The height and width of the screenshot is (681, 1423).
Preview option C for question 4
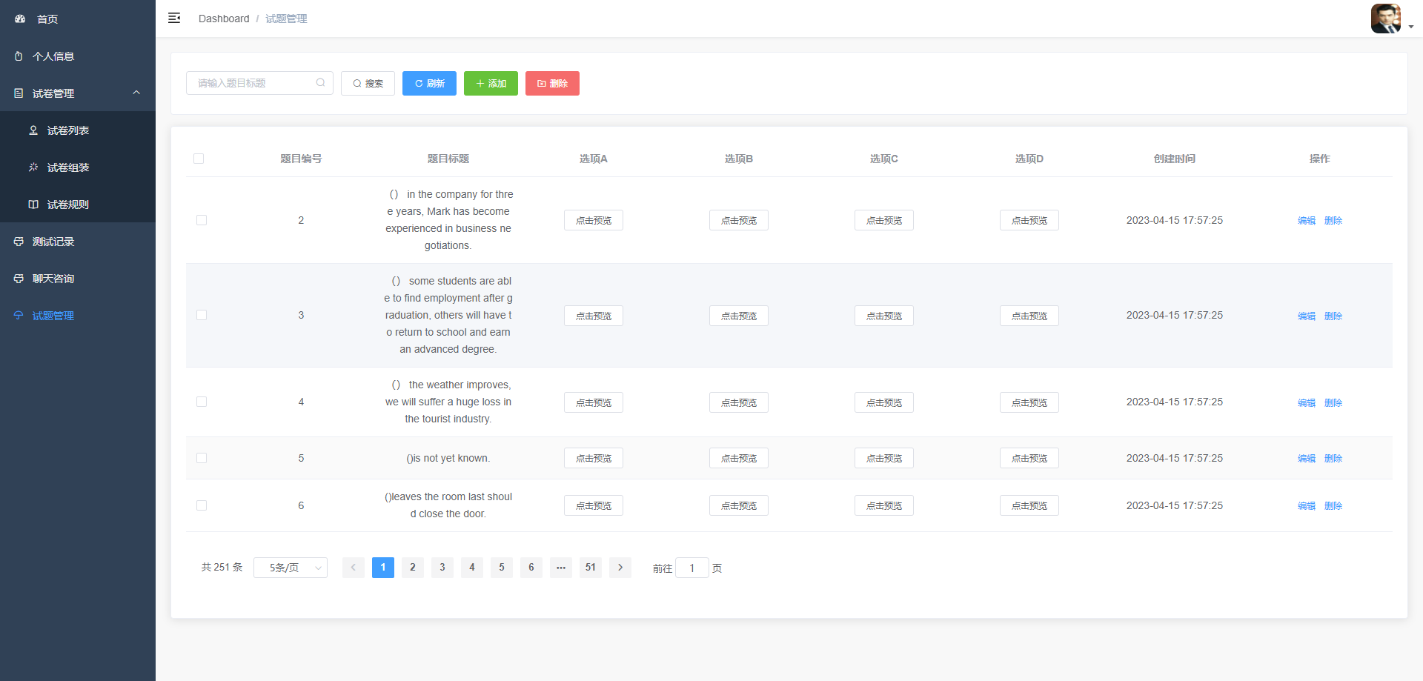tap(884, 402)
